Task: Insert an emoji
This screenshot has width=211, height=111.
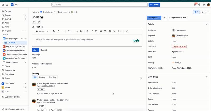Action: pyautogui.click(x=105, y=31)
